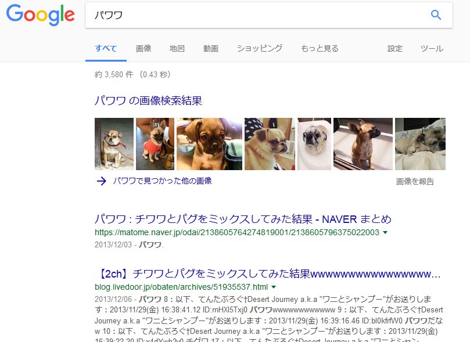Expand dropdown arrow next to blog.livedoor.jp URL
The width and height of the screenshot is (470, 342).
(x=274, y=287)
